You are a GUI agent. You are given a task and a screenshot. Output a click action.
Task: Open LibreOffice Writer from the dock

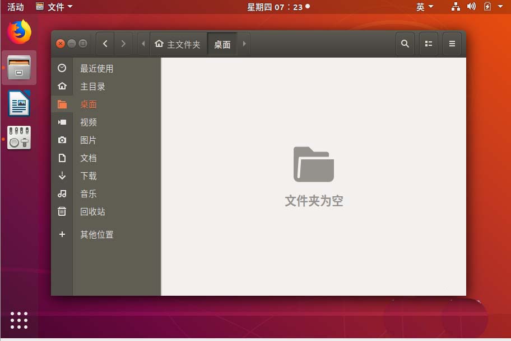[18, 103]
